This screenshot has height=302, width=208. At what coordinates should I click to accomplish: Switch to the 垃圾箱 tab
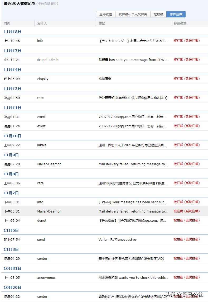[158, 15]
